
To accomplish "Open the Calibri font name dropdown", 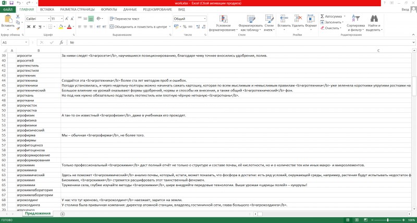I will click(x=48, y=19).
